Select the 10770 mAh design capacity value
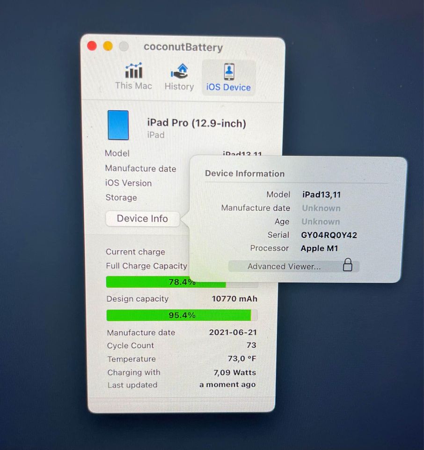 (x=234, y=299)
